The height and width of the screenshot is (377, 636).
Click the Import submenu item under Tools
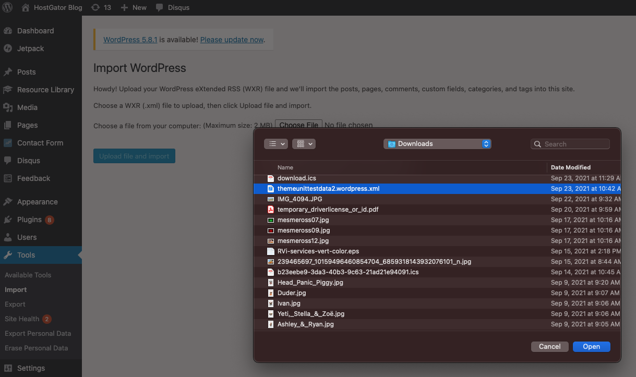tap(16, 289)
